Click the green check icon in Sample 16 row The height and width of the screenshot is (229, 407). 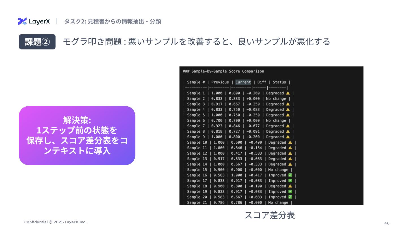point(290,175)
